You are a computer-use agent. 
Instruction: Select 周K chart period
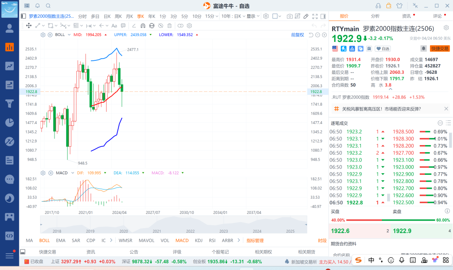point(118,16)
